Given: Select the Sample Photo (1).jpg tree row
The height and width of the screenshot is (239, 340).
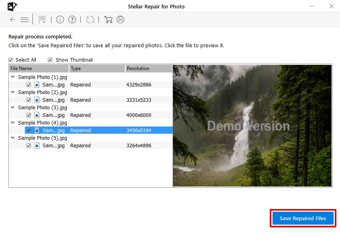Looking at the screenshot, I should coord(43,77).
